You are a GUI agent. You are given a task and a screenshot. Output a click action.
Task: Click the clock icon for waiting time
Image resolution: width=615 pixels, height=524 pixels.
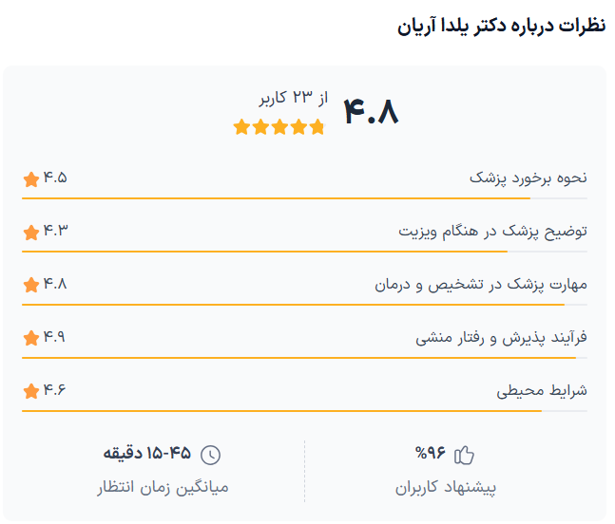211,455
